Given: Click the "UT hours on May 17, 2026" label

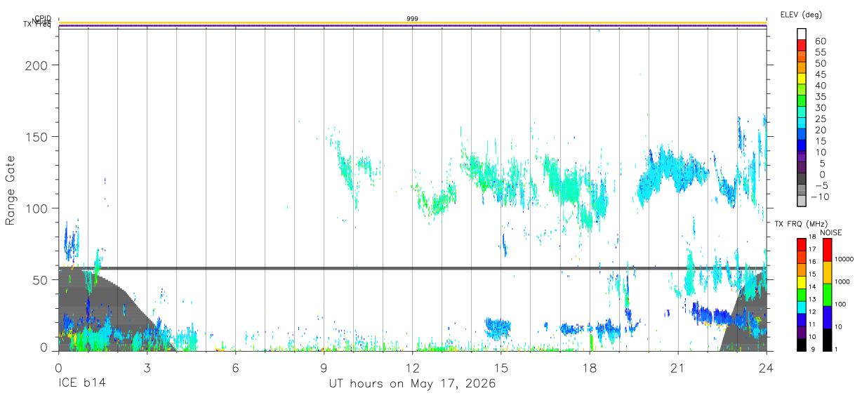Looking at the screenshot, I should (x=413, y=384).
